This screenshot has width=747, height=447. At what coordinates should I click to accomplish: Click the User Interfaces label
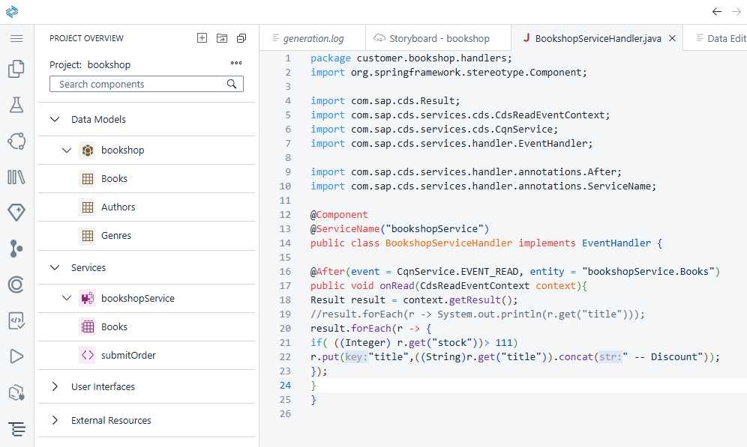pyautogui.click(x=103, y=386)
